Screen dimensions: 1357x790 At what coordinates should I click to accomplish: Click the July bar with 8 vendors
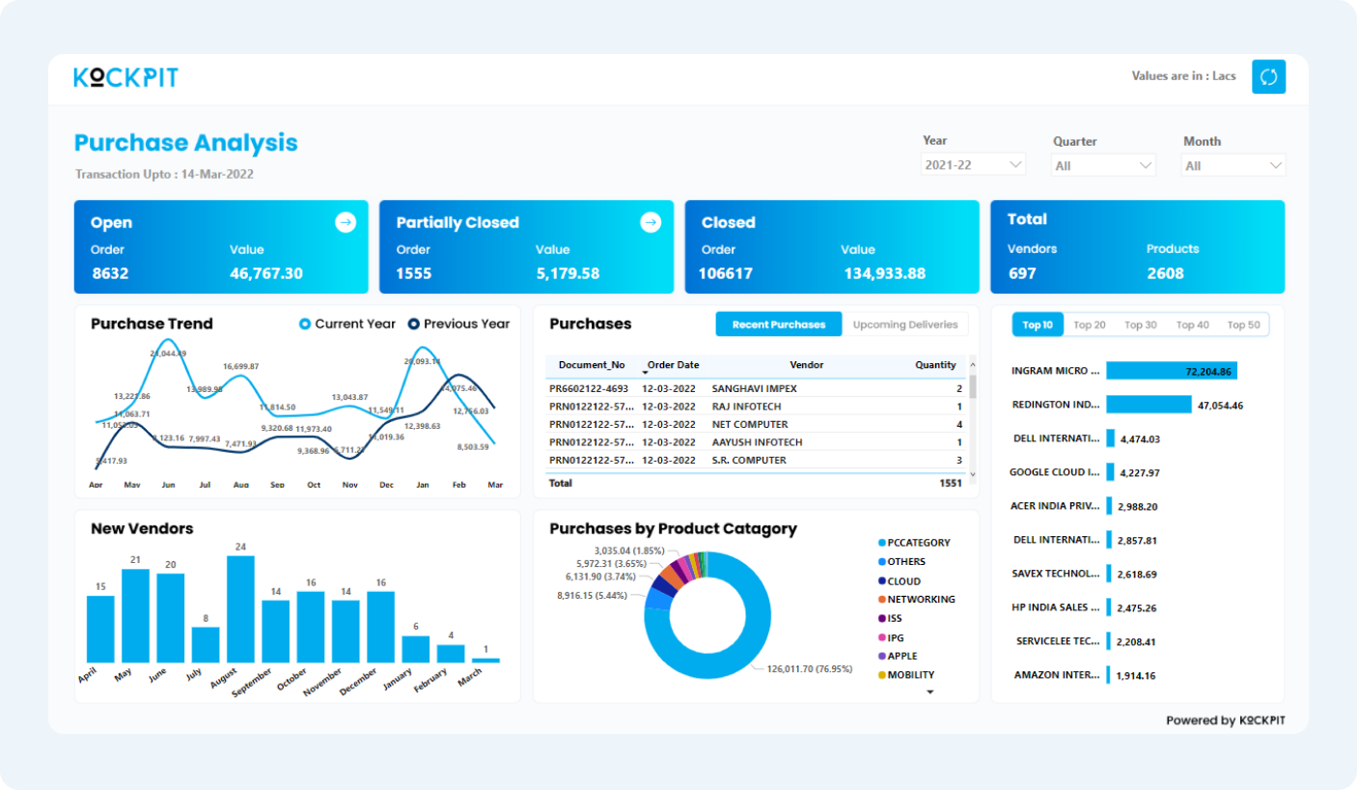click(x=206, y=645)
